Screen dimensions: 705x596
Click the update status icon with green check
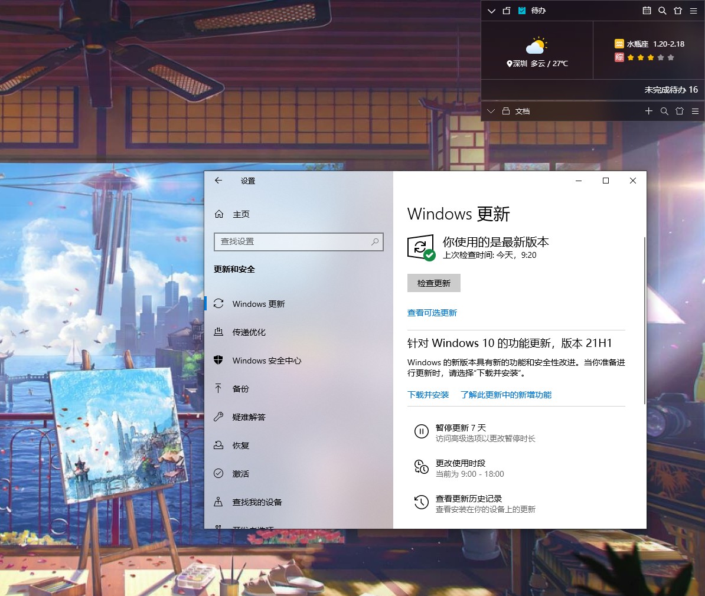pyautogui.click(x=422, y=247)
